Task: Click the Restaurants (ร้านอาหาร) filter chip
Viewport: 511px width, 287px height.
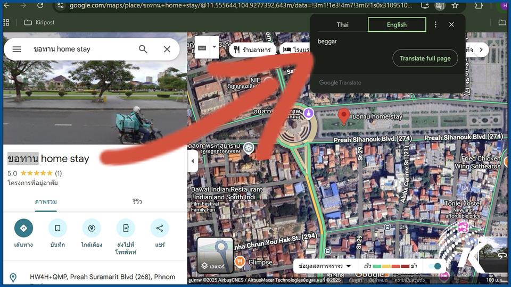Action: pyautogui.click(x=253, y=50)
